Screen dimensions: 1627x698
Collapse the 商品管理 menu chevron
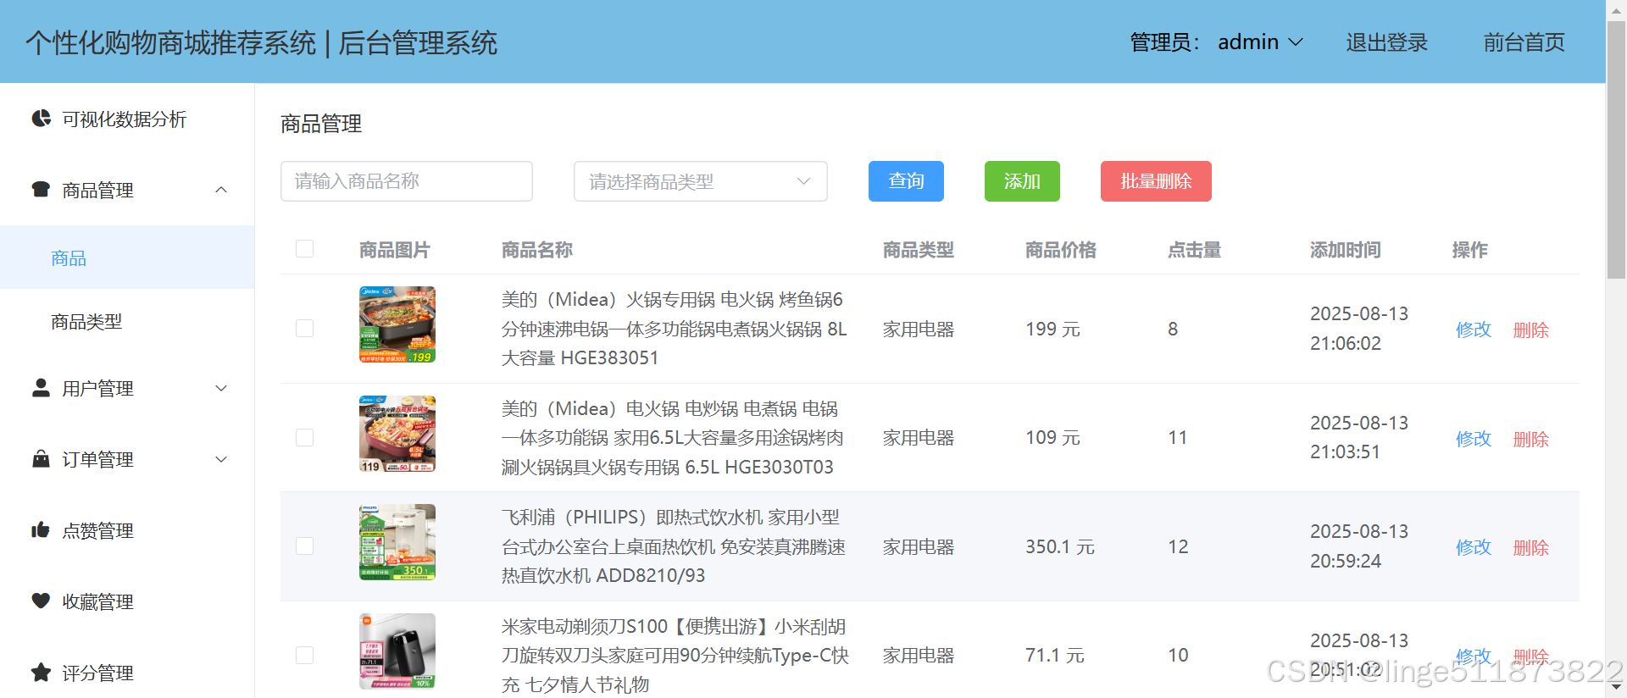(x=221, y=190)
